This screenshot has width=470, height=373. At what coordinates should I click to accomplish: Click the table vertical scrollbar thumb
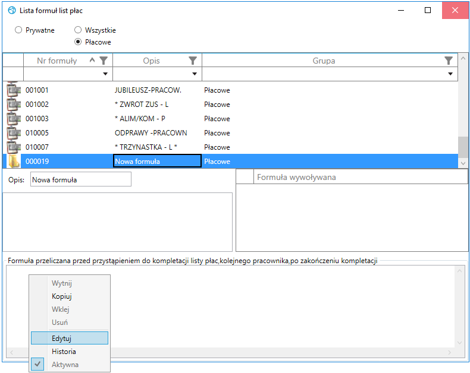pos(463,147)
